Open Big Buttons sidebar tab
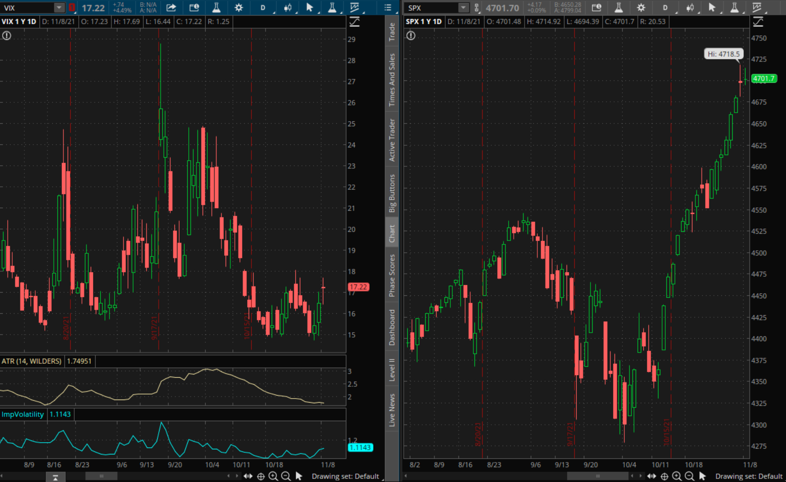 click(392, 193)
